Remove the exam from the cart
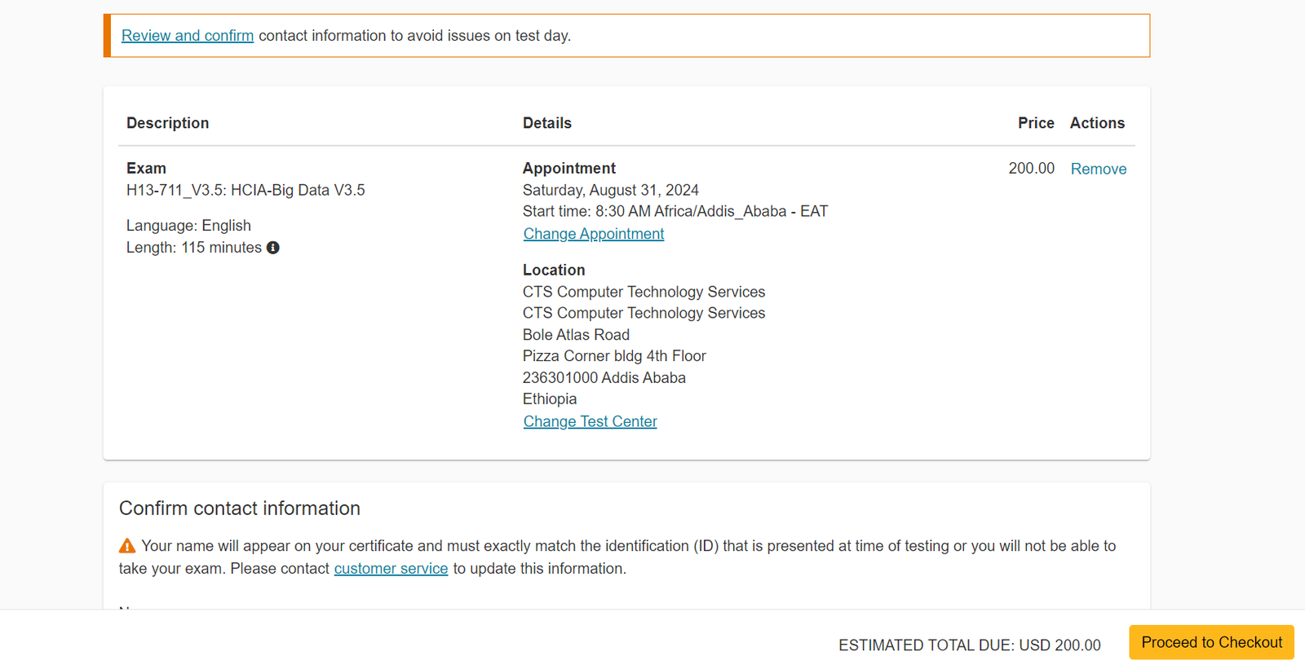The image size is (1305, 665). tap(1098, 169)
